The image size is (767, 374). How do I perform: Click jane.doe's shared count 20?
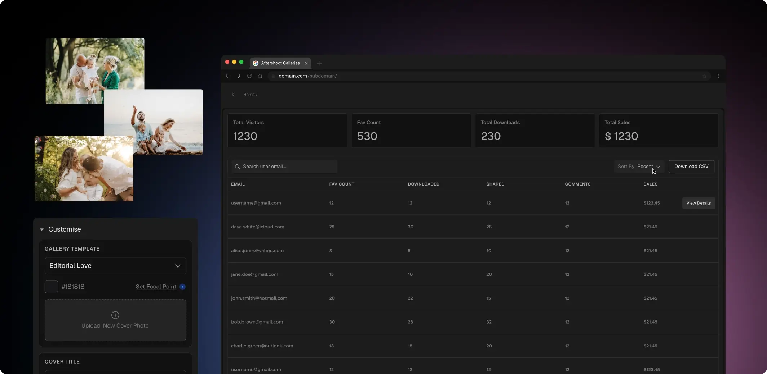point(489,274)
